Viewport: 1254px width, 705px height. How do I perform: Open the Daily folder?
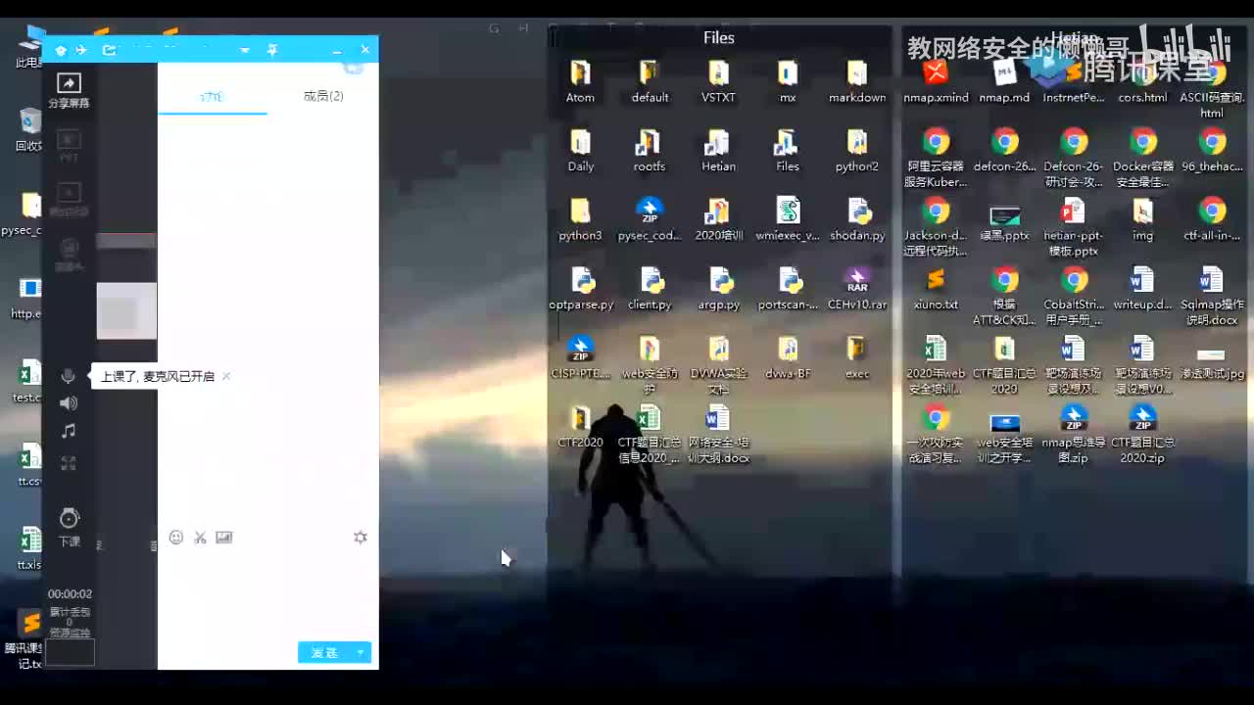(581, 152)
